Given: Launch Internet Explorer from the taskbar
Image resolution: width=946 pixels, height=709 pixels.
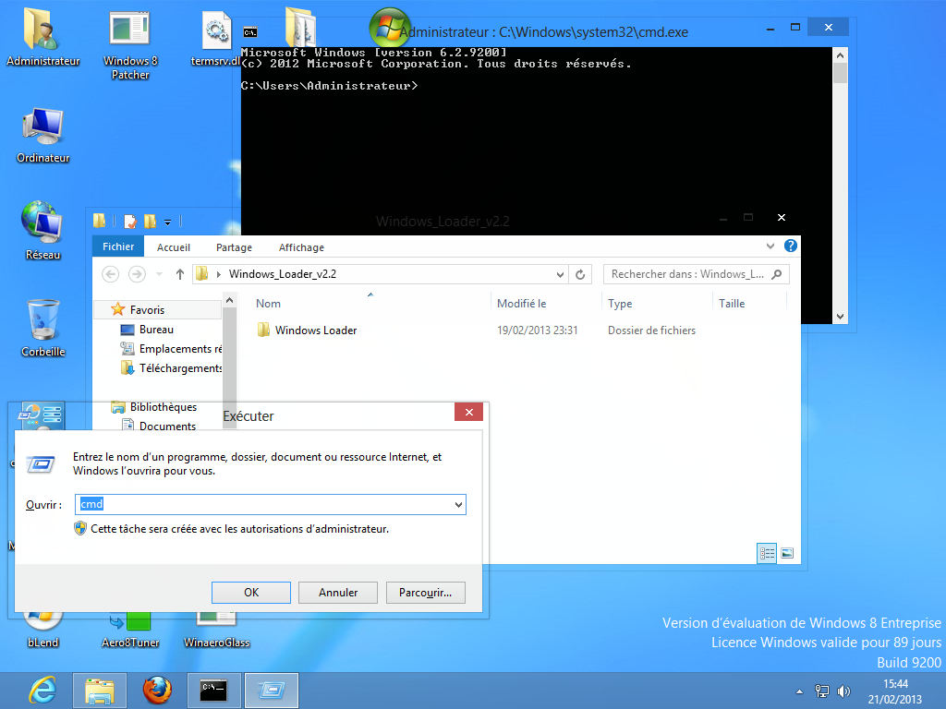Looking at the screenshot, I should coord(42,691).
